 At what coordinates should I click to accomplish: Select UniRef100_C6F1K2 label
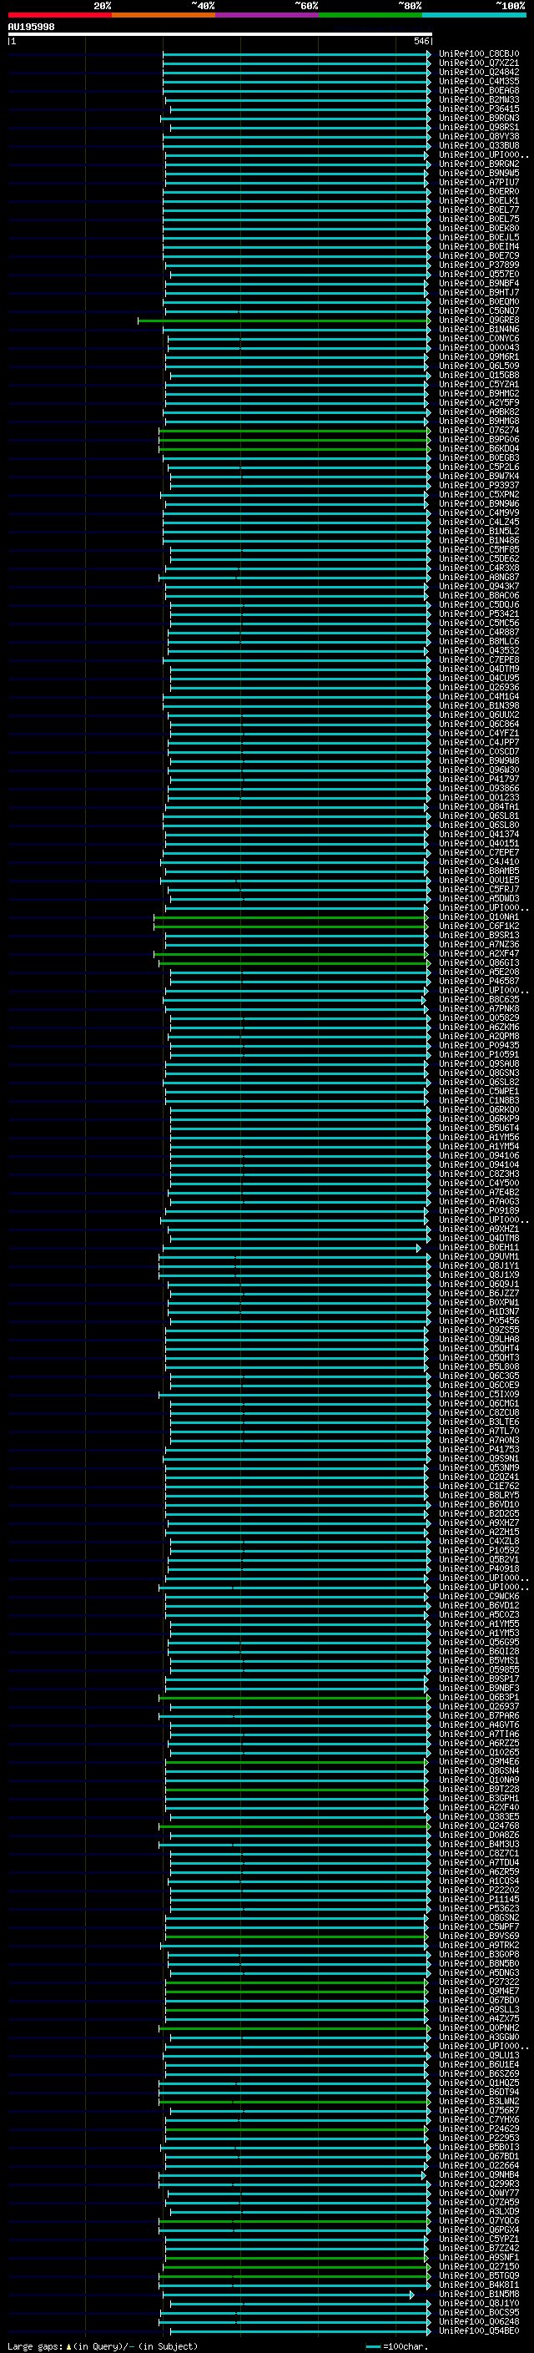pos(478,927)
